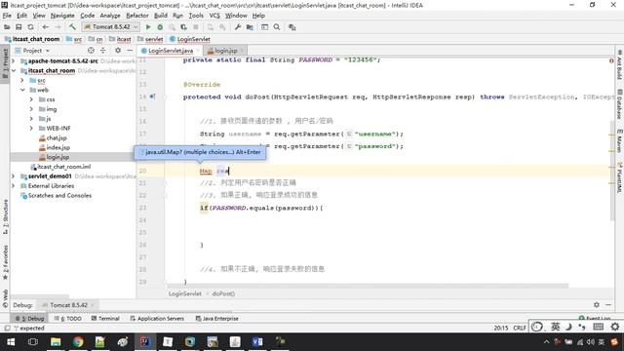Stop the running process with stop icon
This screenshot has width=624, height=351.
point(195,27)
